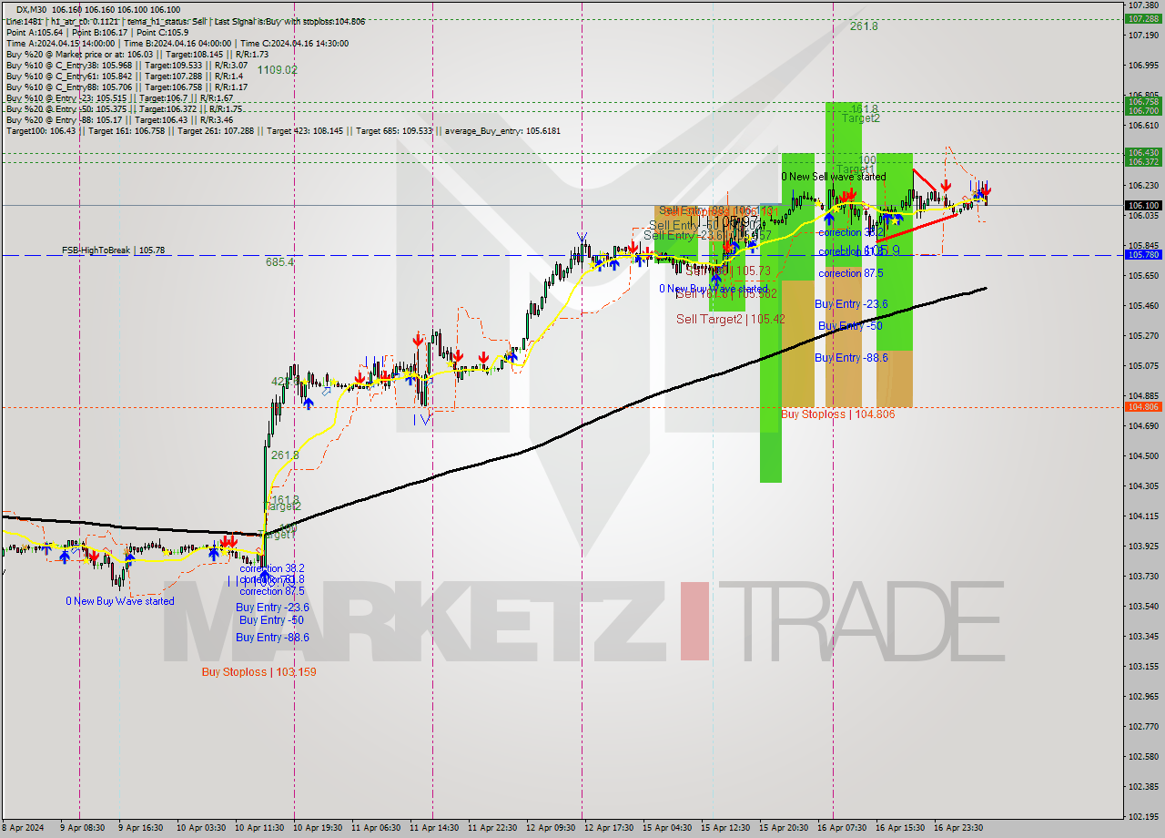Click the '16 Apr 07:30' time label
Image resolution: width=1165 pixels, height=838 pixels.
(842, 828)
